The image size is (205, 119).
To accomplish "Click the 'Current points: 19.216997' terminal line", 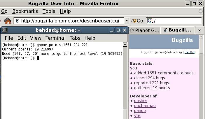I will [28, 49].
